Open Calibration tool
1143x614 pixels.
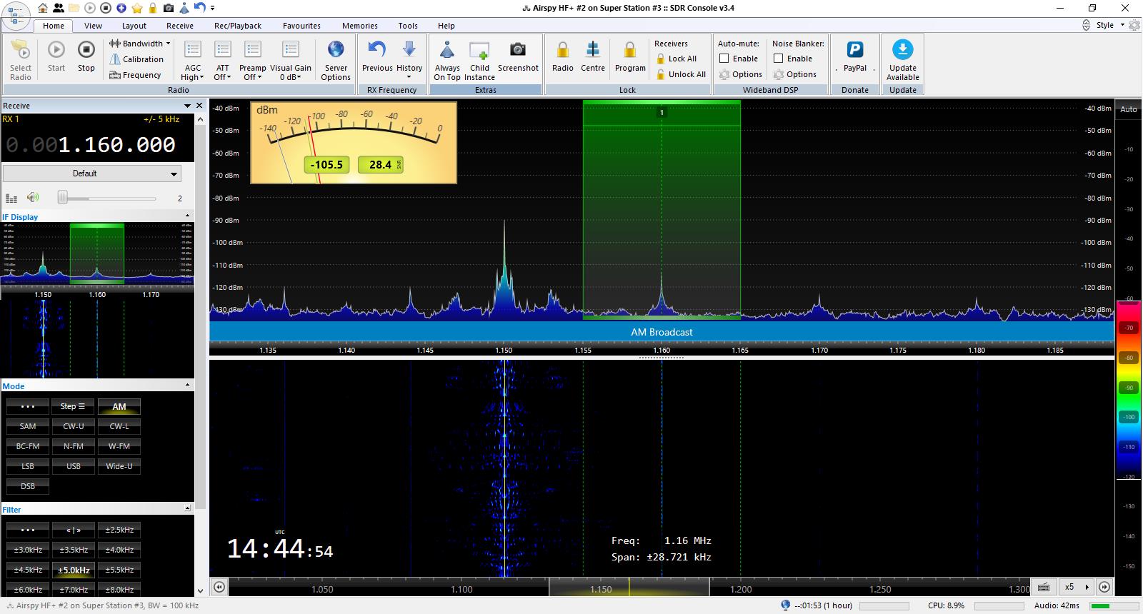[x=136, y=59]
